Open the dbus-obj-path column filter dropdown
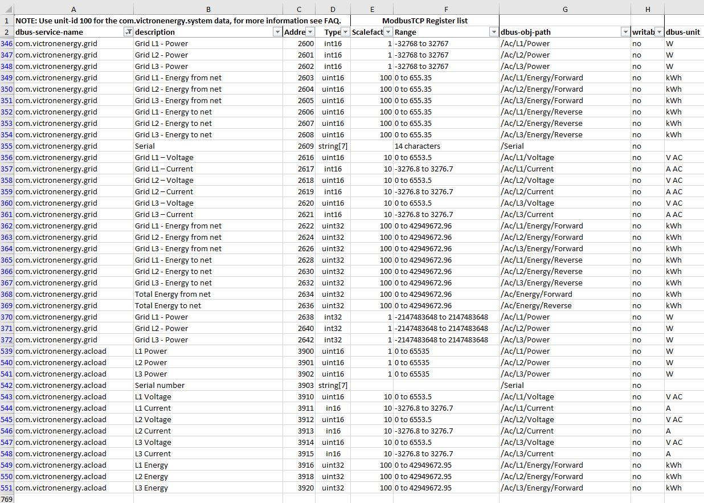The width and height of the screenshot is (704, 503). click(x=625, y=32)
